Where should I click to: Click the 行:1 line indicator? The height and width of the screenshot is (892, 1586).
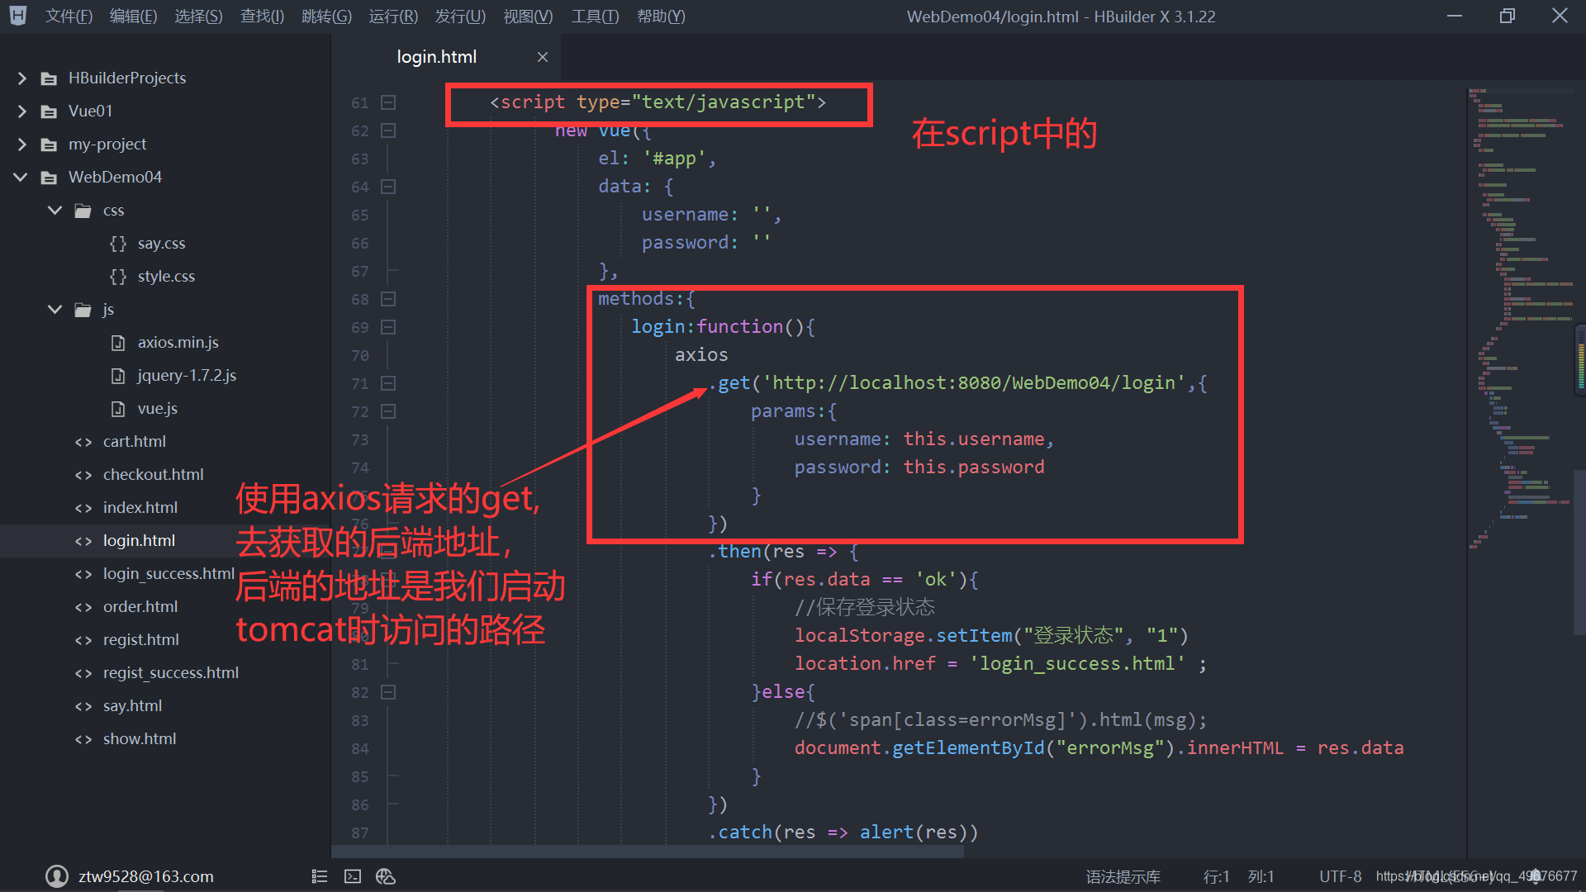(1217, 876)
